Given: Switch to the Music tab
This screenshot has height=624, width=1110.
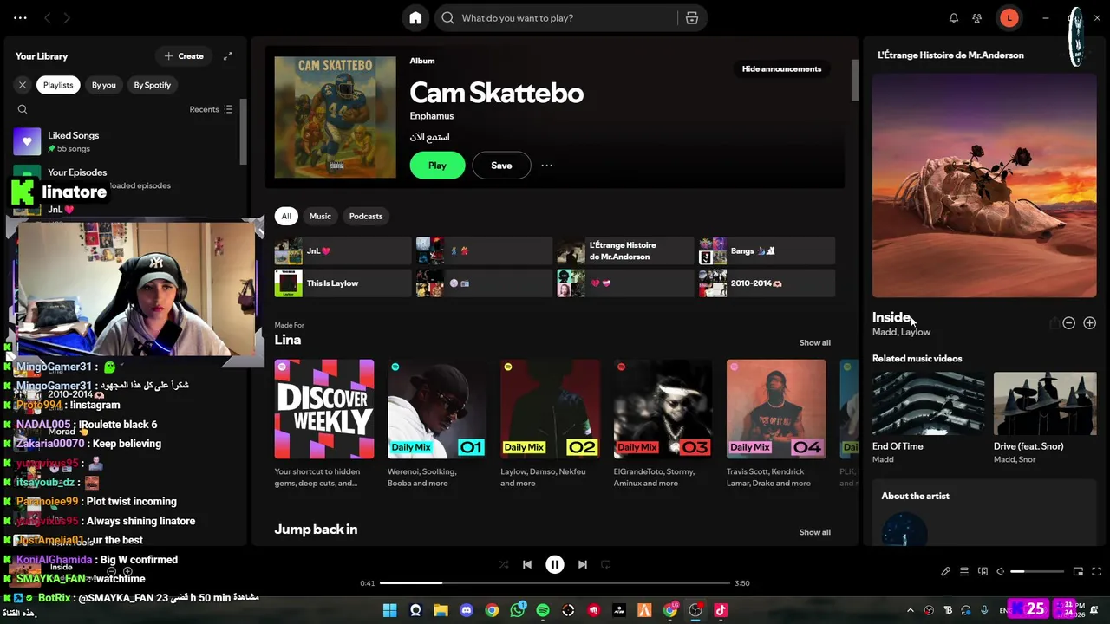Looking at the screenshot, I should pos(320,216).
